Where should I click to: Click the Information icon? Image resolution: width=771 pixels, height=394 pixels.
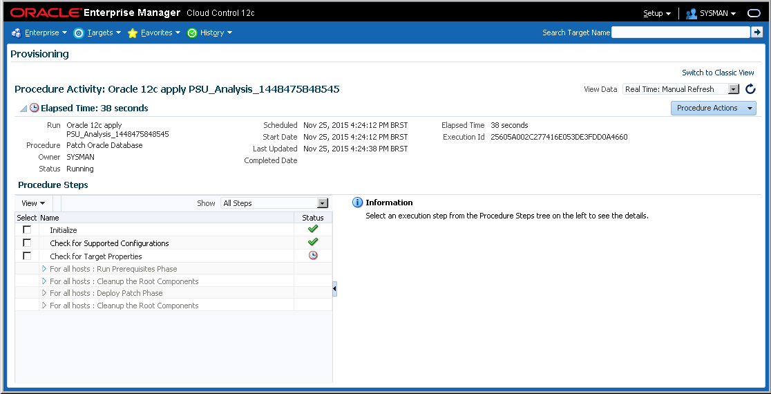[x=357, y=203]
